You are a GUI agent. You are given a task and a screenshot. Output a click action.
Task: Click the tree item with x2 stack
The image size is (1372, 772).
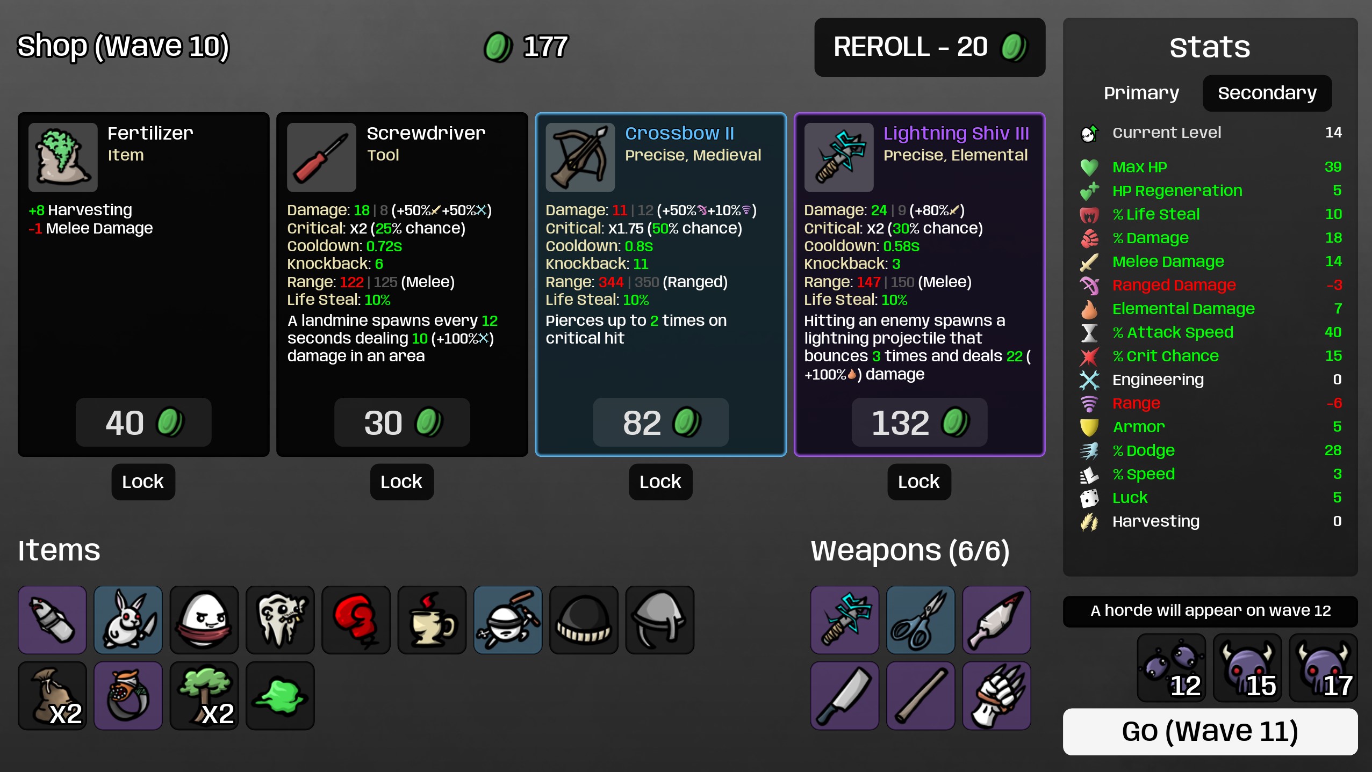pos(204,695)
